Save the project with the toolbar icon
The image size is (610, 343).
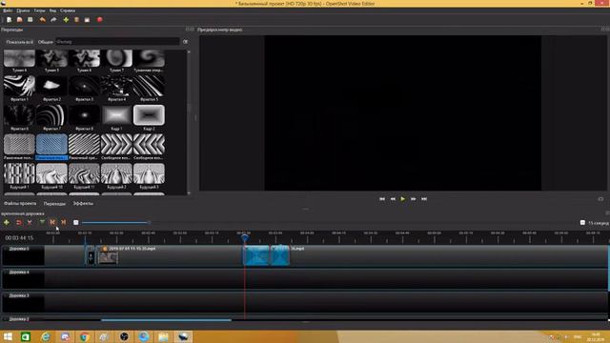point(30,19)
